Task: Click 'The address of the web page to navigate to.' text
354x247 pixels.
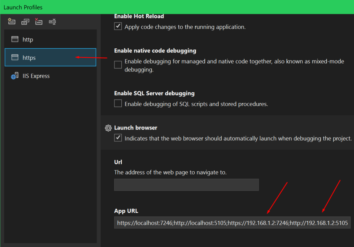Action: tap(170, 172)
